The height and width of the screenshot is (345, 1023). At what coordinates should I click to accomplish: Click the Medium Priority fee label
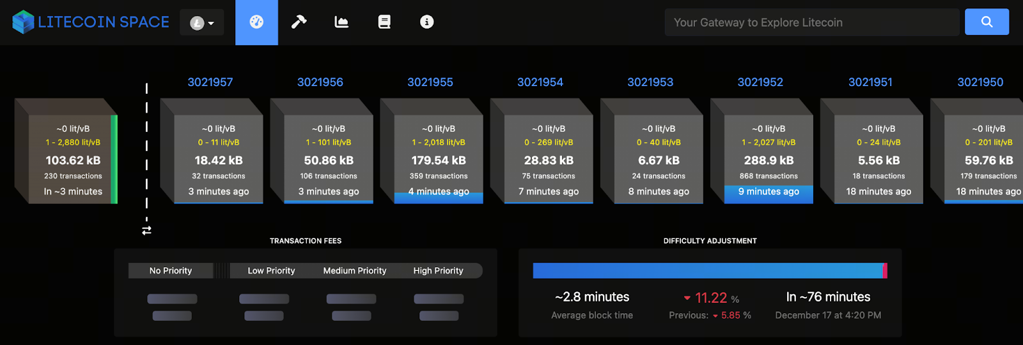tap(354, 270)
